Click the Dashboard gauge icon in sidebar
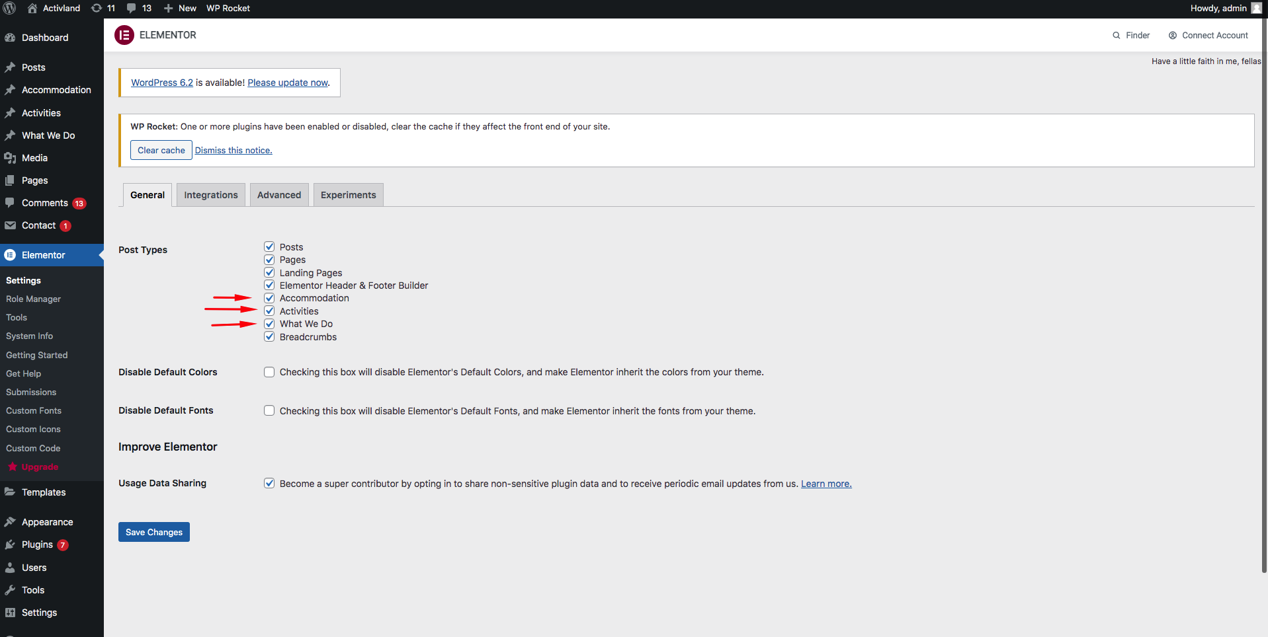The width and height of the screenshot is (1268, 637). tap(10, 38)
